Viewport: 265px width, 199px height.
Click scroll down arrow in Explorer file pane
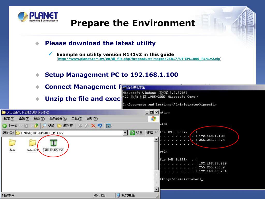(x=157, y=189)
